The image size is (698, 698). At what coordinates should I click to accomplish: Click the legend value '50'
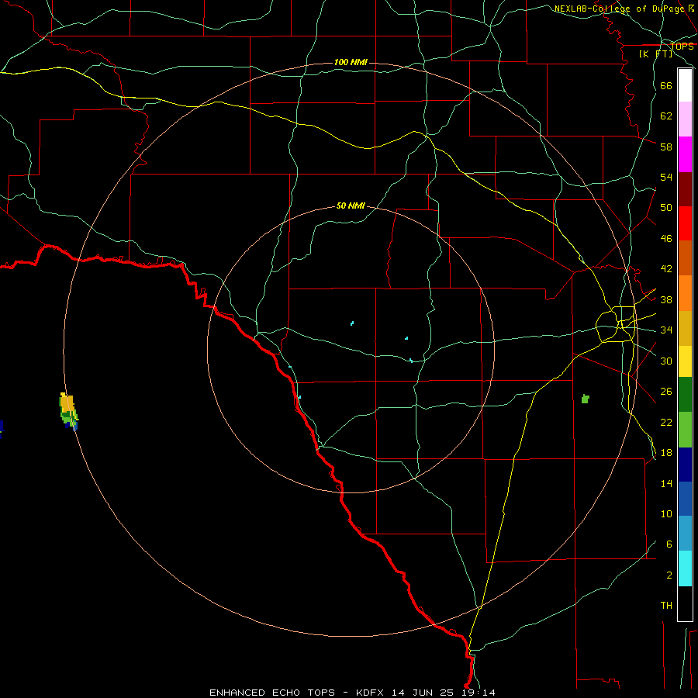[x=666, y=208]
